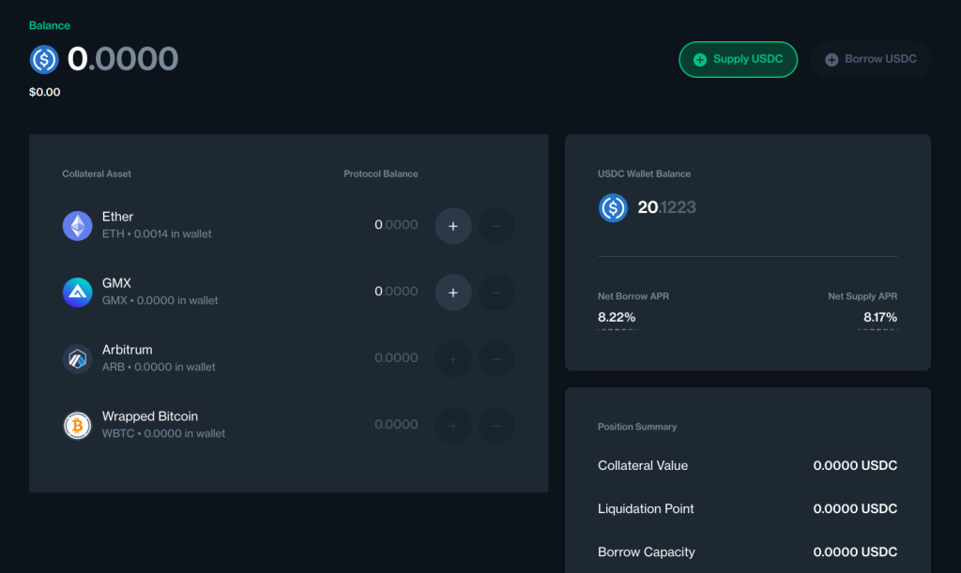Click the Arbitrum token icon
The height and width of the screenshot is (573, 961).
pyautogui.click(x=77, y=358)
